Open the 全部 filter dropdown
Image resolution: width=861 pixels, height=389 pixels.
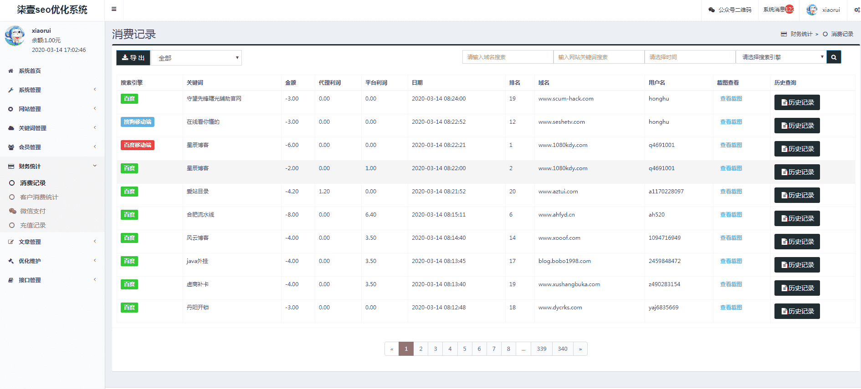pyautogui.click(x=196, y=58)
